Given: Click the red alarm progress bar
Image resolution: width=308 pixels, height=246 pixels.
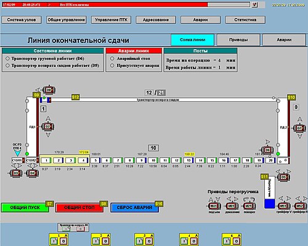Looking at the screenshot, I should (x=105, y=4).
